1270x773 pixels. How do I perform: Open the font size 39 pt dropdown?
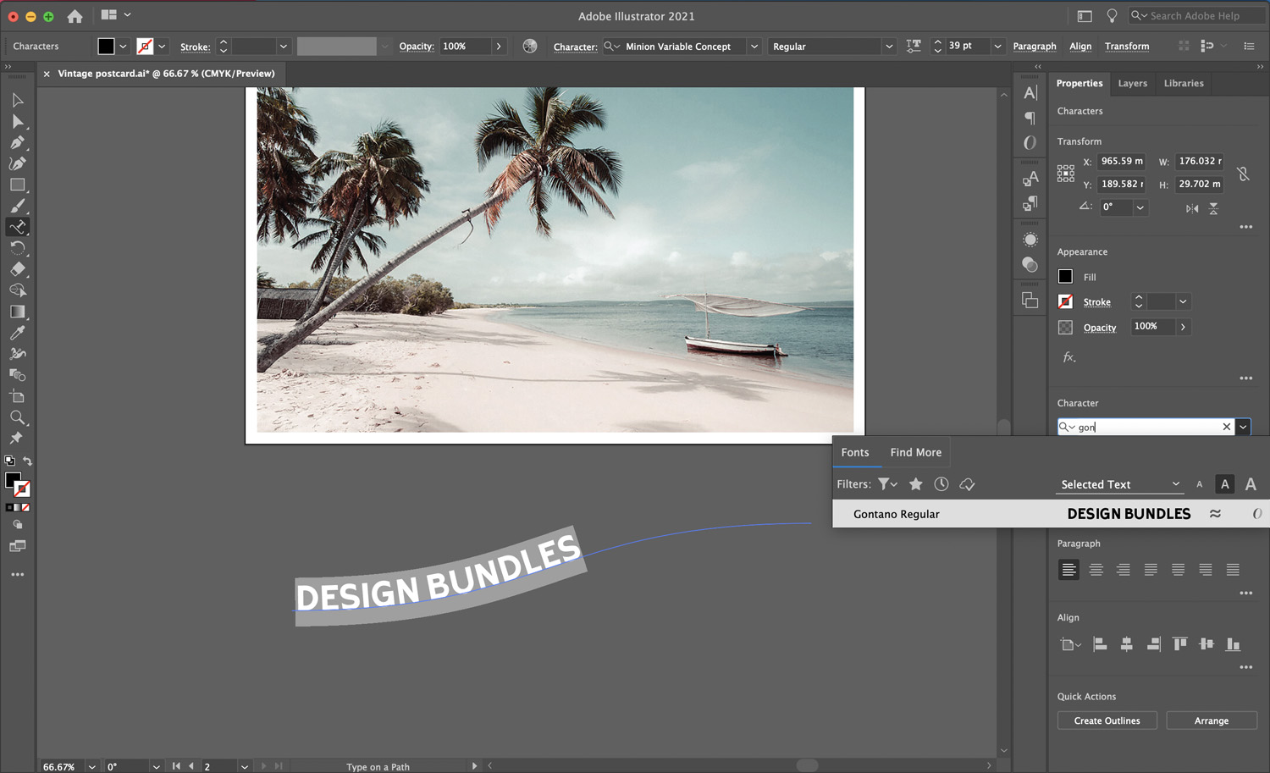(997, 47)
